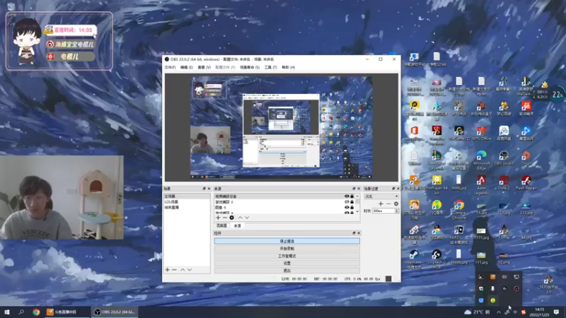This screenshot has width=566, height=318.
Task: Select the LOL场景 scene
Action: [x=187, y=202]
